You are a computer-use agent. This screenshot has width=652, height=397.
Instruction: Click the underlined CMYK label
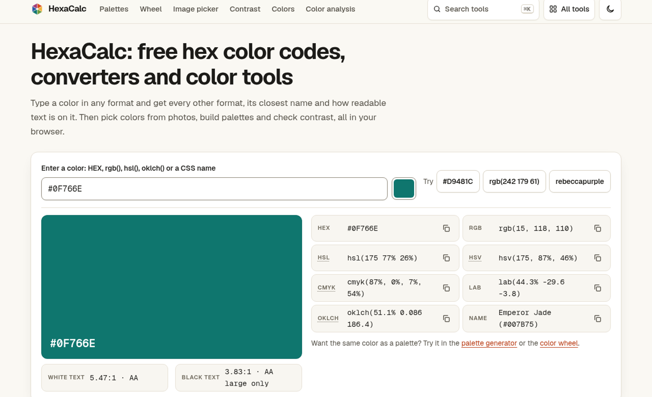(x=326, y=288)
